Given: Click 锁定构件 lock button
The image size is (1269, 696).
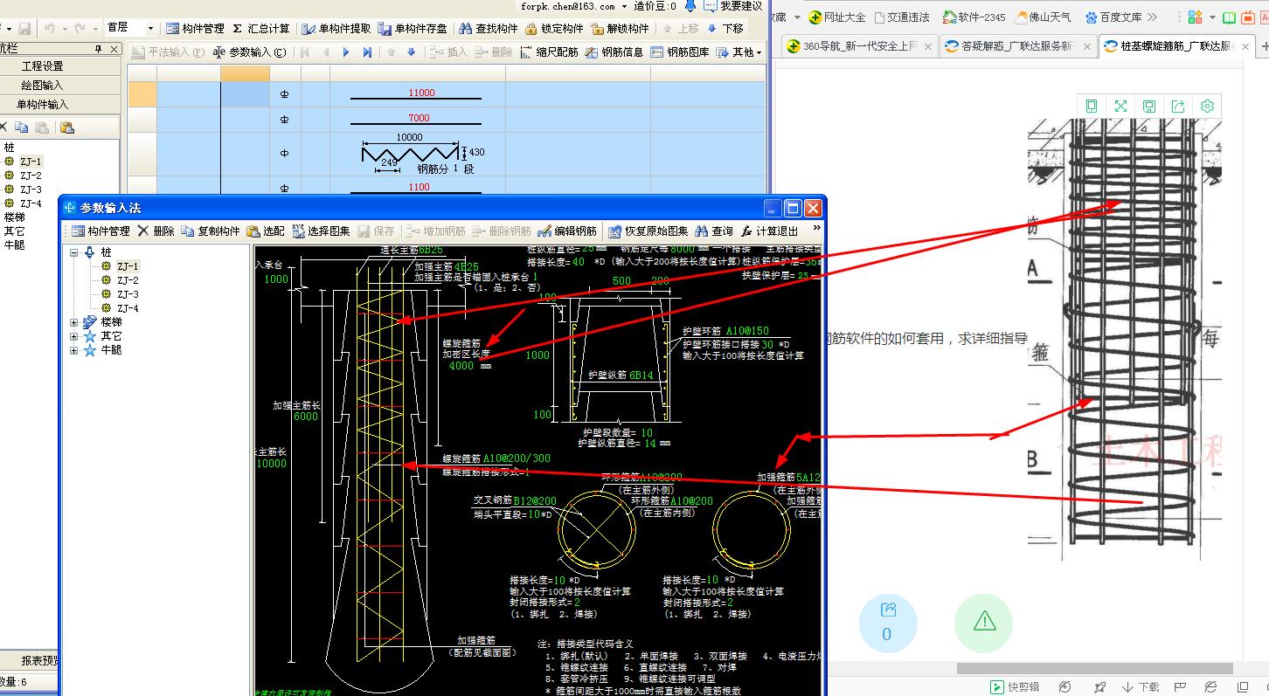Looking at the screenshot, I should point(554,28).
